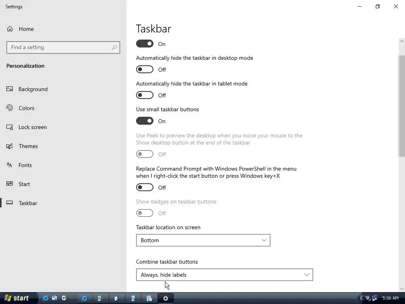This screenshot has width=405, height=304.
Task: Enable automatically hide taskbar in desktop mode
Action: [x=145, y=69]
